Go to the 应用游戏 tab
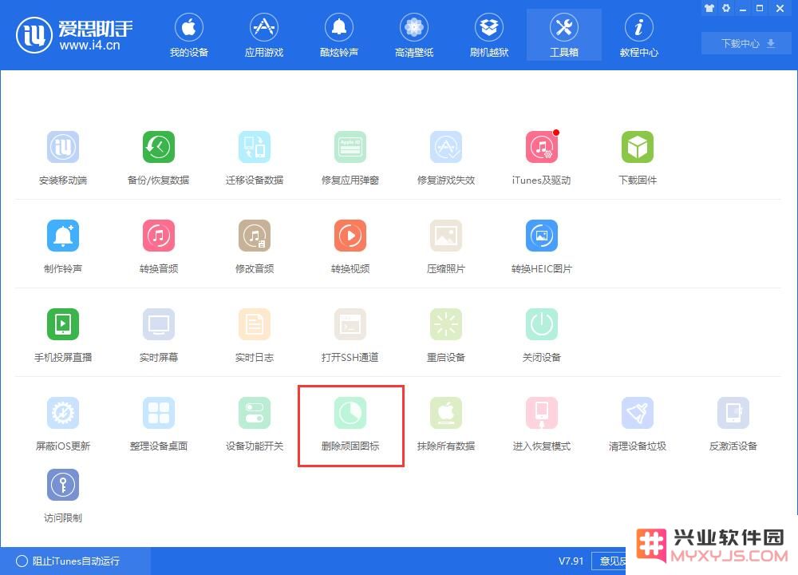Viewport: 798px width, 575px height. (263, 35)
